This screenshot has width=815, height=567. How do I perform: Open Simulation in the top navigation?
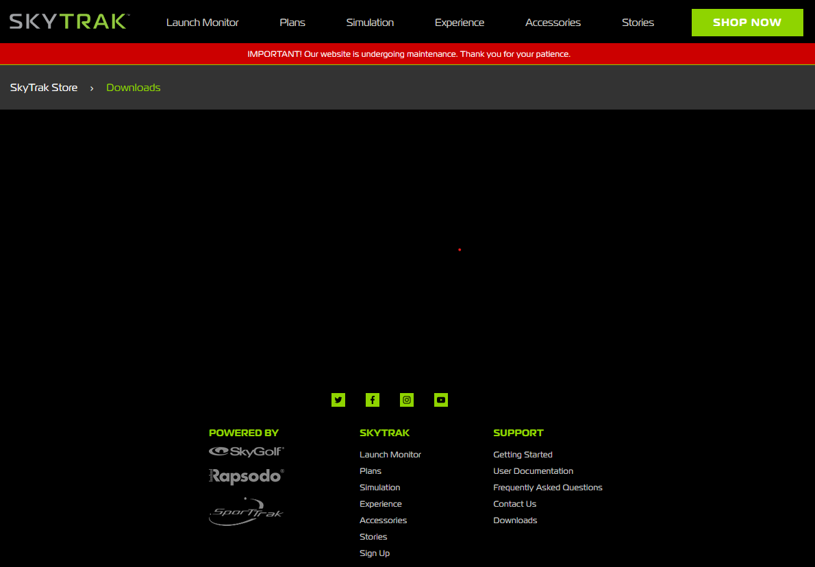(370, 23)
